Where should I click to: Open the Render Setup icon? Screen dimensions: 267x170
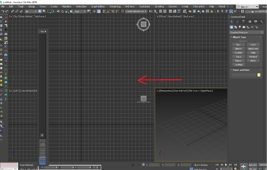(x=190, y=11)
